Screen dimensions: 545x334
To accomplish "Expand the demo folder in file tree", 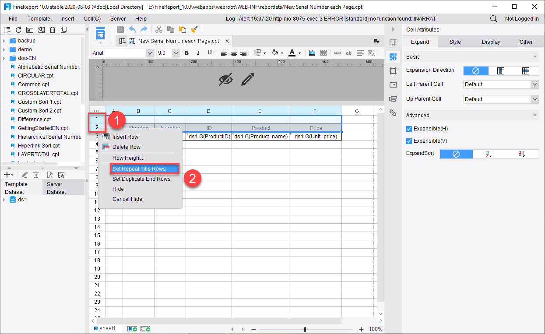I will (x=4, y=49).
